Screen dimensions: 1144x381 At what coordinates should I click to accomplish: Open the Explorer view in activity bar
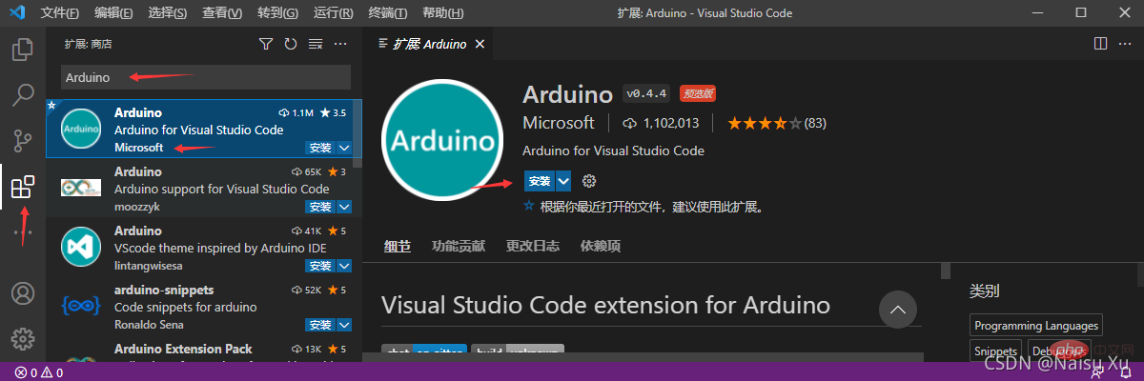tap(23, 49)
